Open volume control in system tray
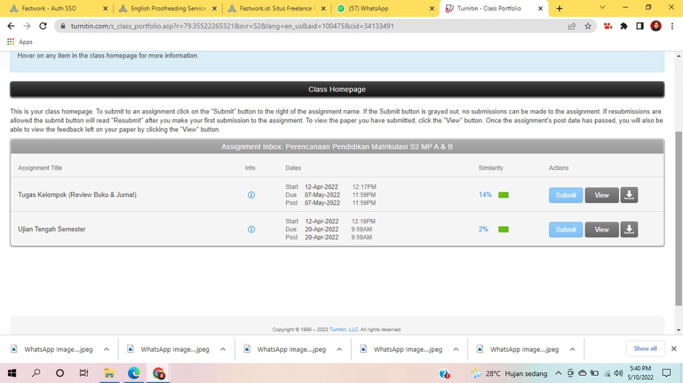The width and height of the screenshot is (683, 383). [x=618, y=373]
